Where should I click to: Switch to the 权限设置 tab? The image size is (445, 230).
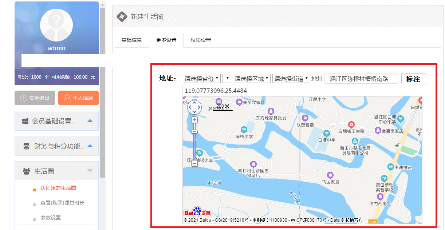[x=201, y=40]
